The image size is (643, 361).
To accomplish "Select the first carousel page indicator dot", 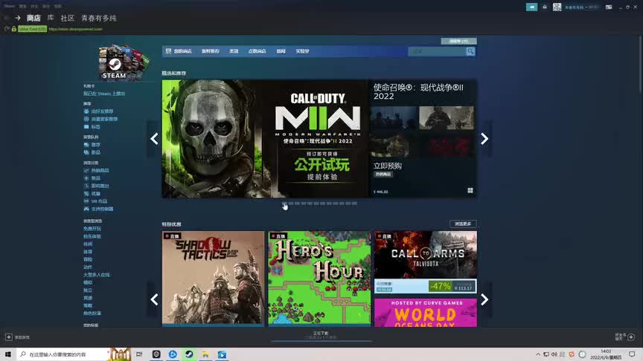I will pos(285,203).
